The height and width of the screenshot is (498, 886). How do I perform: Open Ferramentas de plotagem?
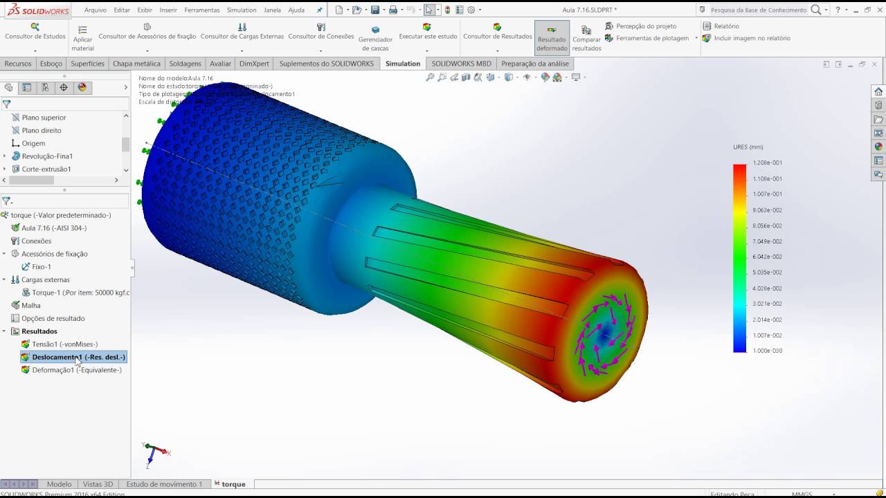pos(647,38)
